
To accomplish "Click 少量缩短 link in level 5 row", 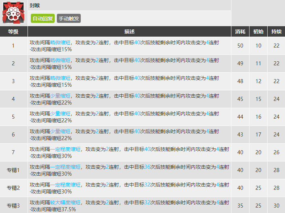I will tap(60, 114).
